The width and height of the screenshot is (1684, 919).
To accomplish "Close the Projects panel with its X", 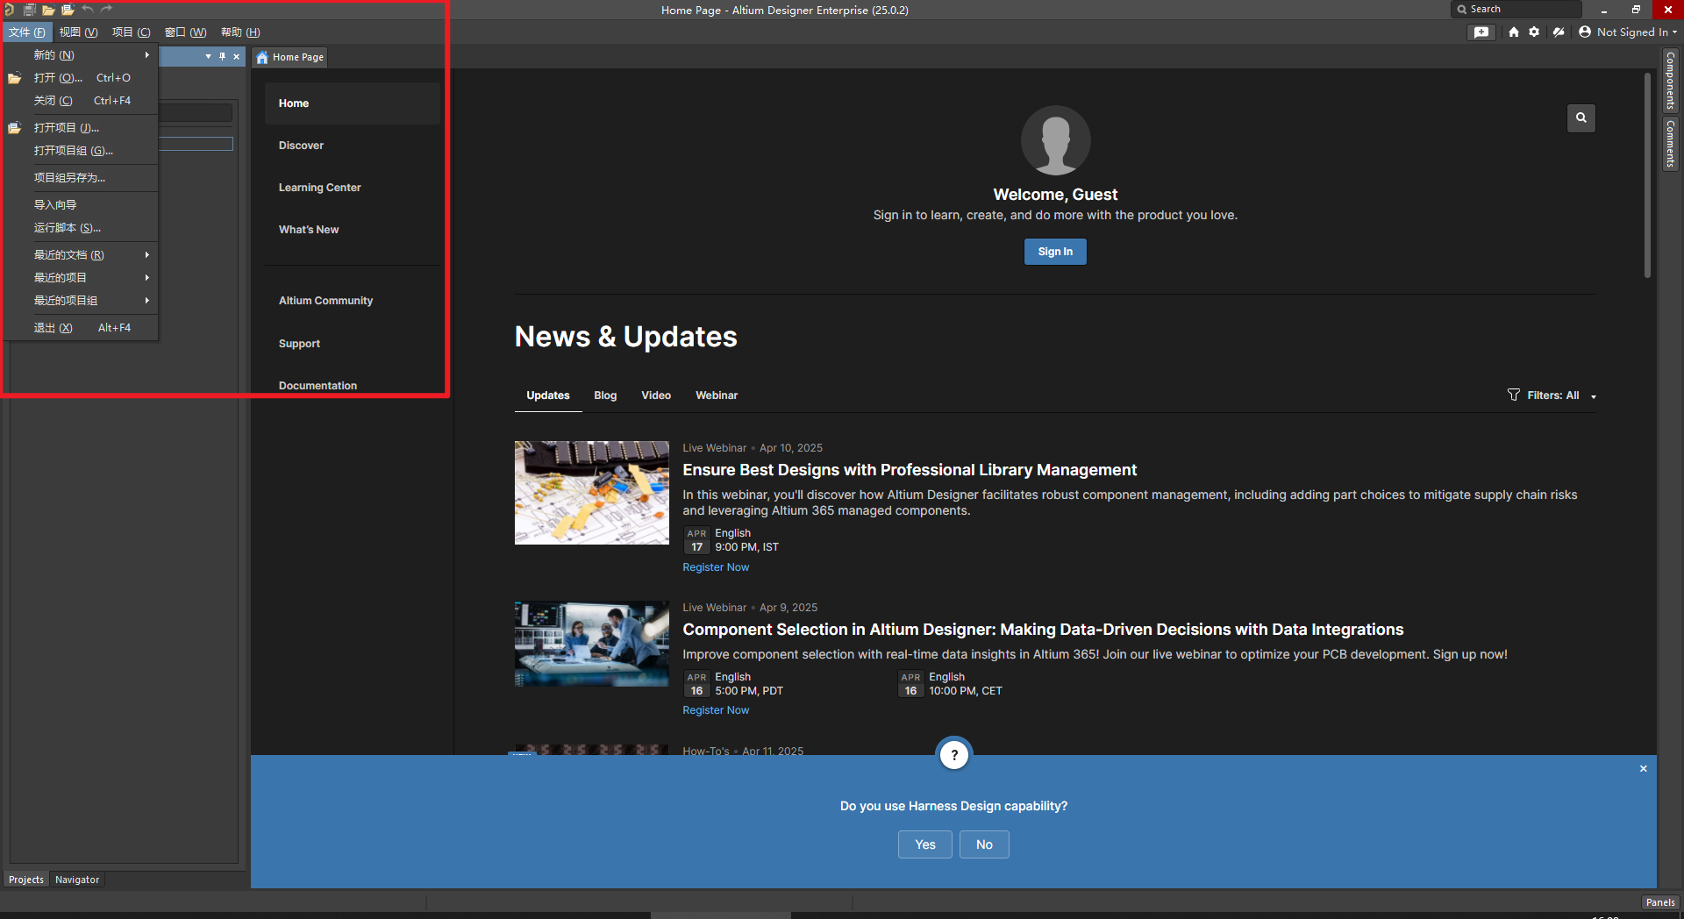I will coord(237,56).
